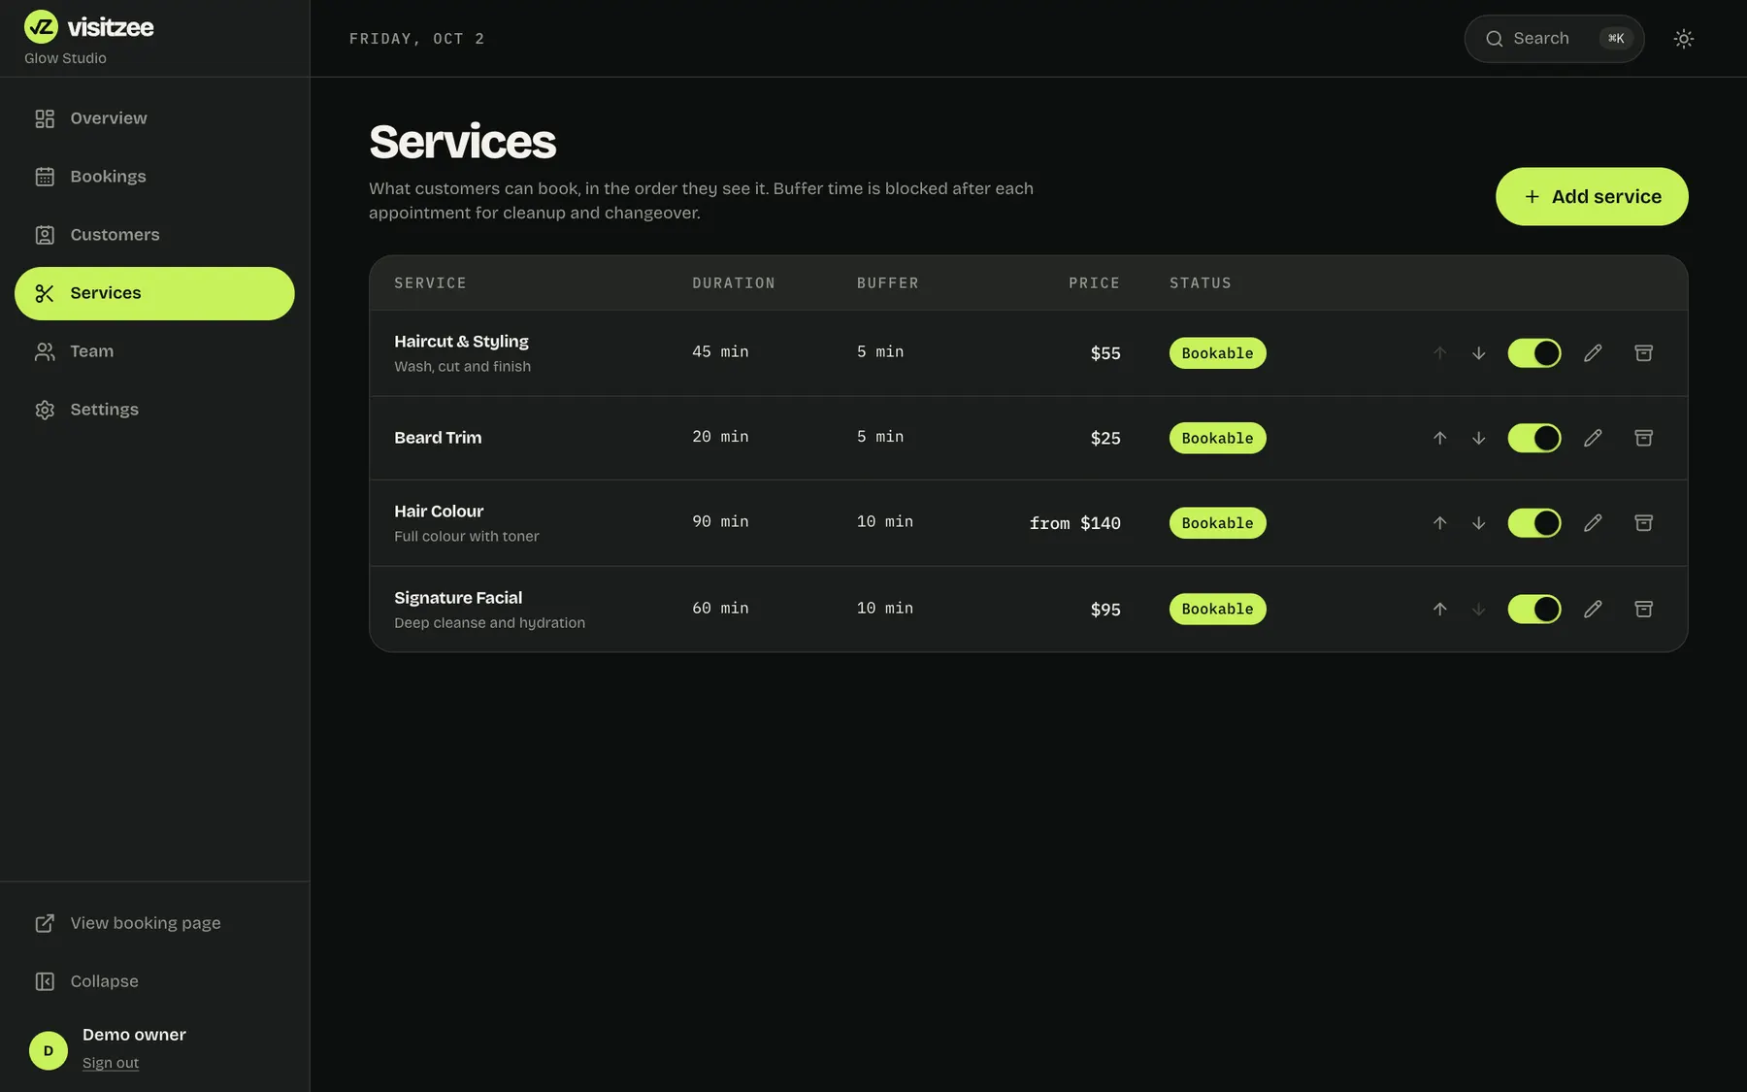
Task: Edit the Hair Colour service
Action: 1593,523
